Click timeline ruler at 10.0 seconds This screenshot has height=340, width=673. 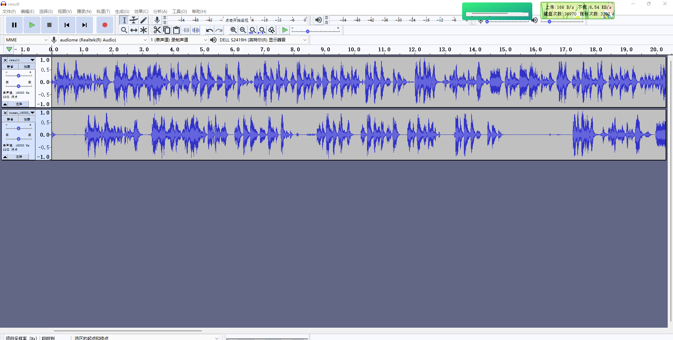point(354,50)
